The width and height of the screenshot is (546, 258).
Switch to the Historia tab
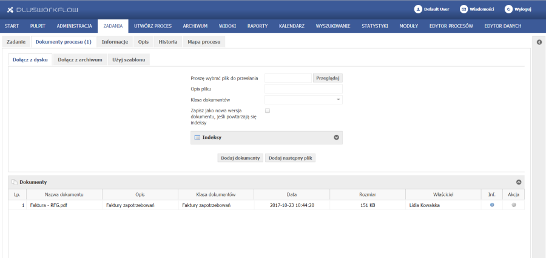pyautogui.click(x=168, y=42)
